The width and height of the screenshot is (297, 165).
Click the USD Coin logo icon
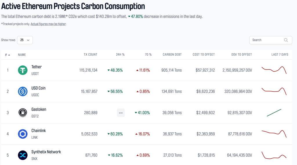tap(23, 91)
